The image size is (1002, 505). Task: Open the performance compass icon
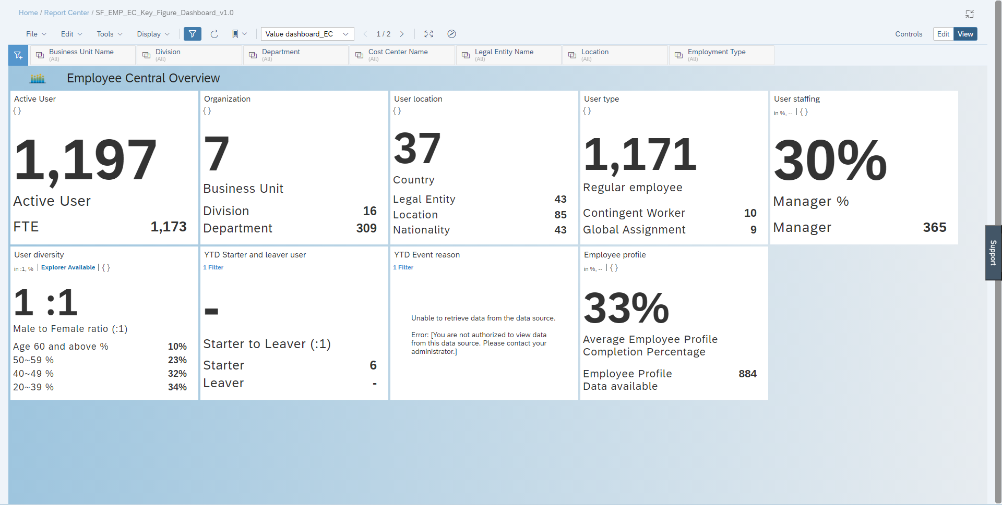[x=451, y=34]
